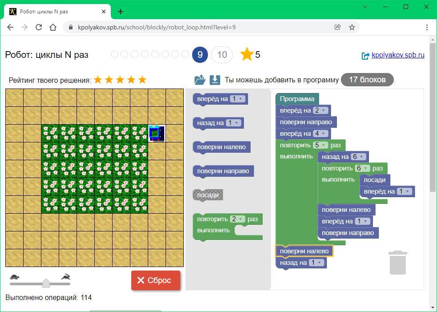This screenshot has height=312, width=437.
Task: Select the last small circle before level 9
Action: (x=185, y=54)
